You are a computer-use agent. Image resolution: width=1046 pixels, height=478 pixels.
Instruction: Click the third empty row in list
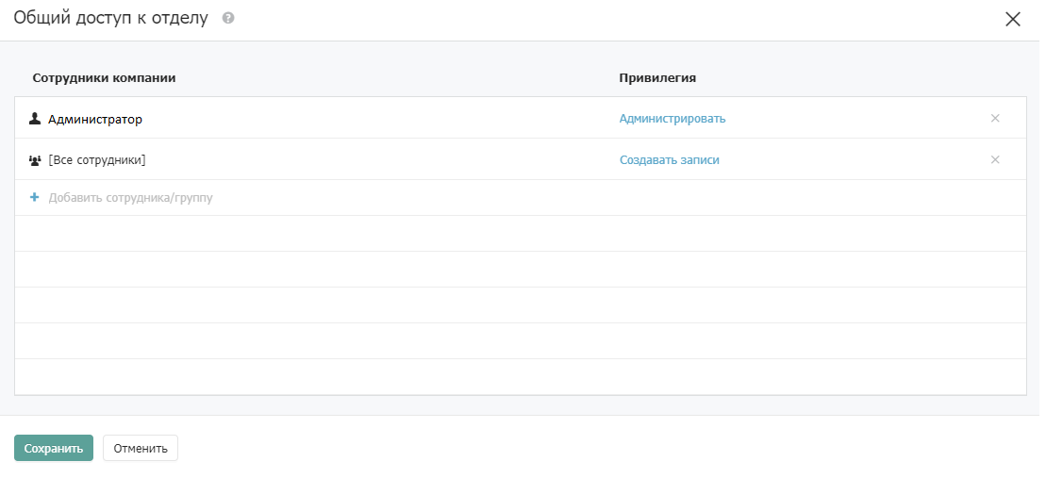521,305
